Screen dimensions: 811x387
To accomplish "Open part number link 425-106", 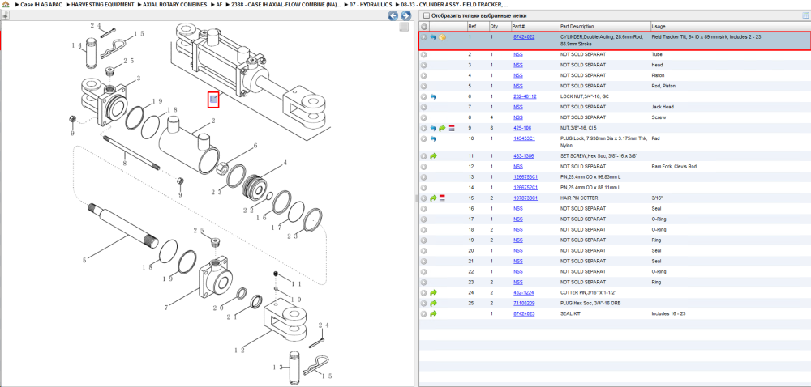I will (x=521, y=128).
